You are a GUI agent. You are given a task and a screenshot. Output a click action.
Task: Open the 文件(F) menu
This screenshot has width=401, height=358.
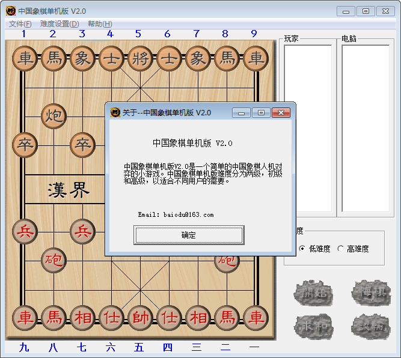coord(20,24)
